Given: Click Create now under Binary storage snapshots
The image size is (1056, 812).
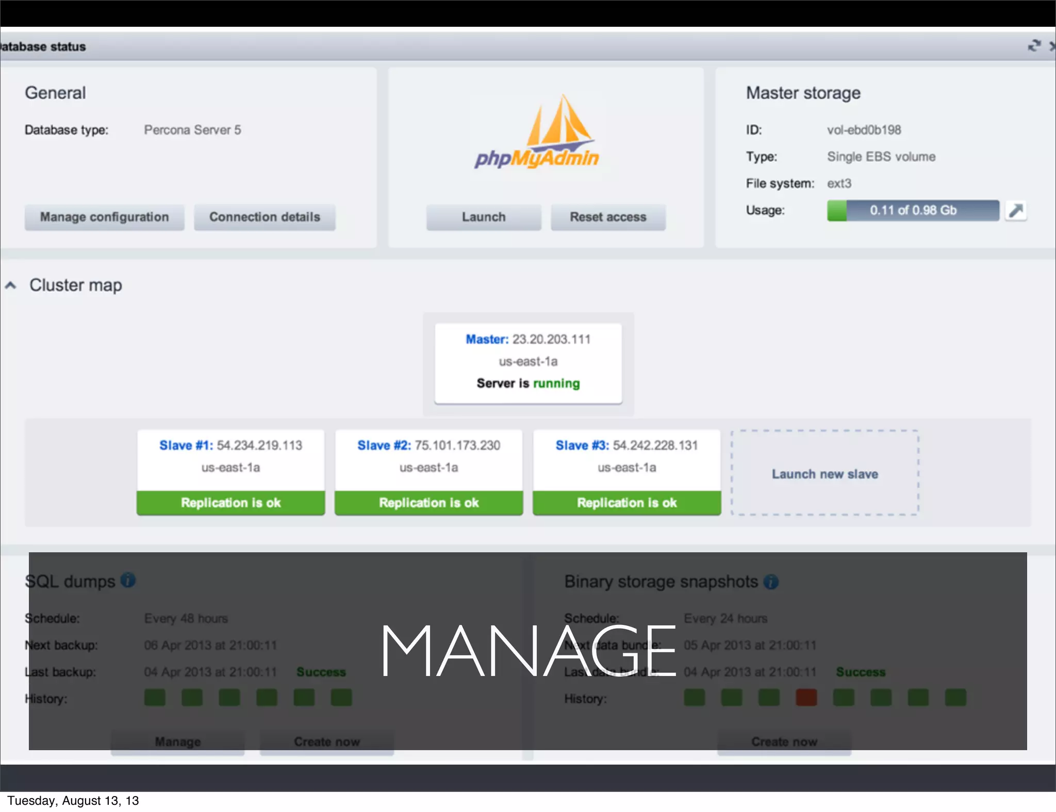Looking at the screenshot, I should tap(784, 742).
